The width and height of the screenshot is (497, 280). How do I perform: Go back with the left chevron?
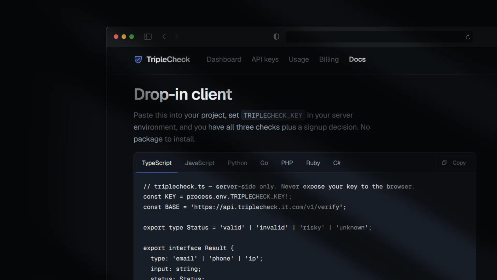tap(164, 37)
